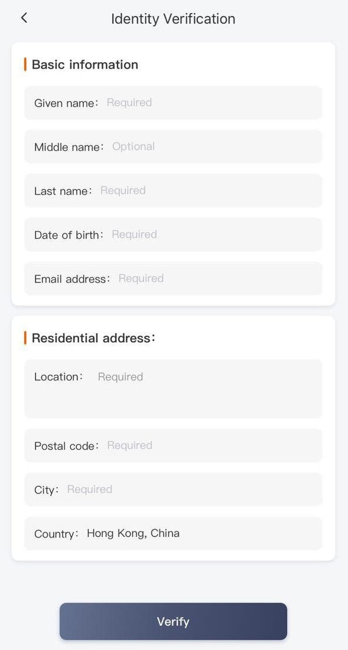The height and width of the screenshot is (650, 348).
Task: Click the Given name input field
Action: 173,102
